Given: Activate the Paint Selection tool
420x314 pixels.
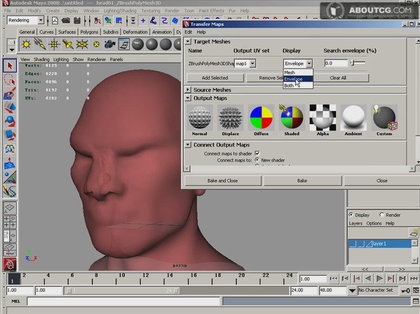Looking at the screenshot, I should point(10,94).
